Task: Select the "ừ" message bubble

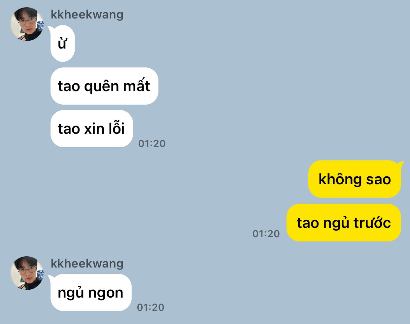Action: pyautogui.click(x=62, y=43)
